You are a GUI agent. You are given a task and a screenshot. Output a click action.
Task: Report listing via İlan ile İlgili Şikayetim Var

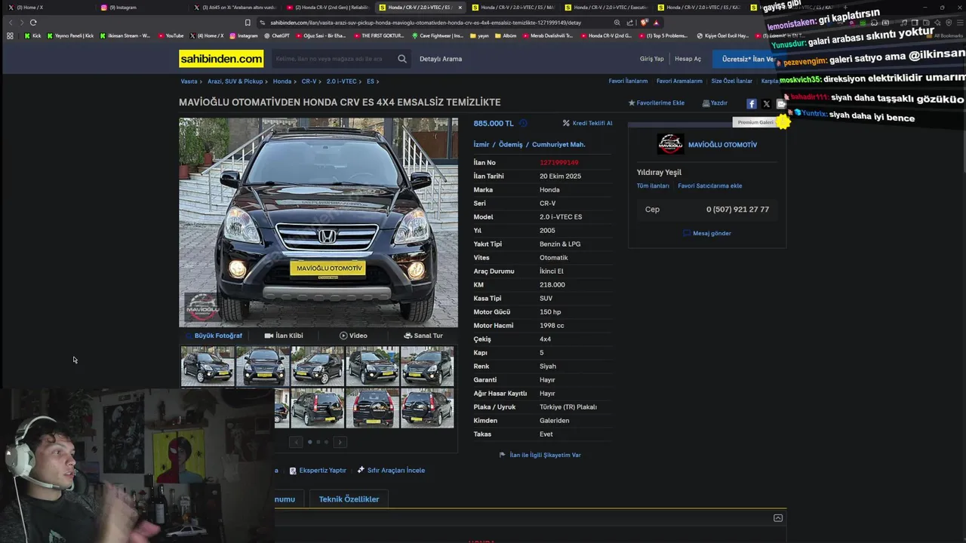pyautogui.click(x=540, y=455)
